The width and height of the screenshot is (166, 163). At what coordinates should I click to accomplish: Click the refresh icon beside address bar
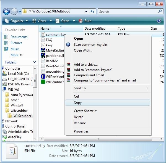(x=93, y=11)
